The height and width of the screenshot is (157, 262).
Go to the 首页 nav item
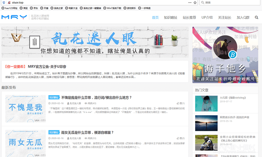coord(155,18)
